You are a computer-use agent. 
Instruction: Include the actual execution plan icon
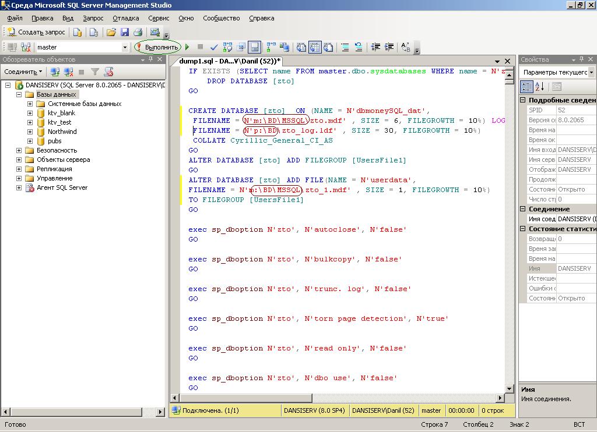click(271, 47)
